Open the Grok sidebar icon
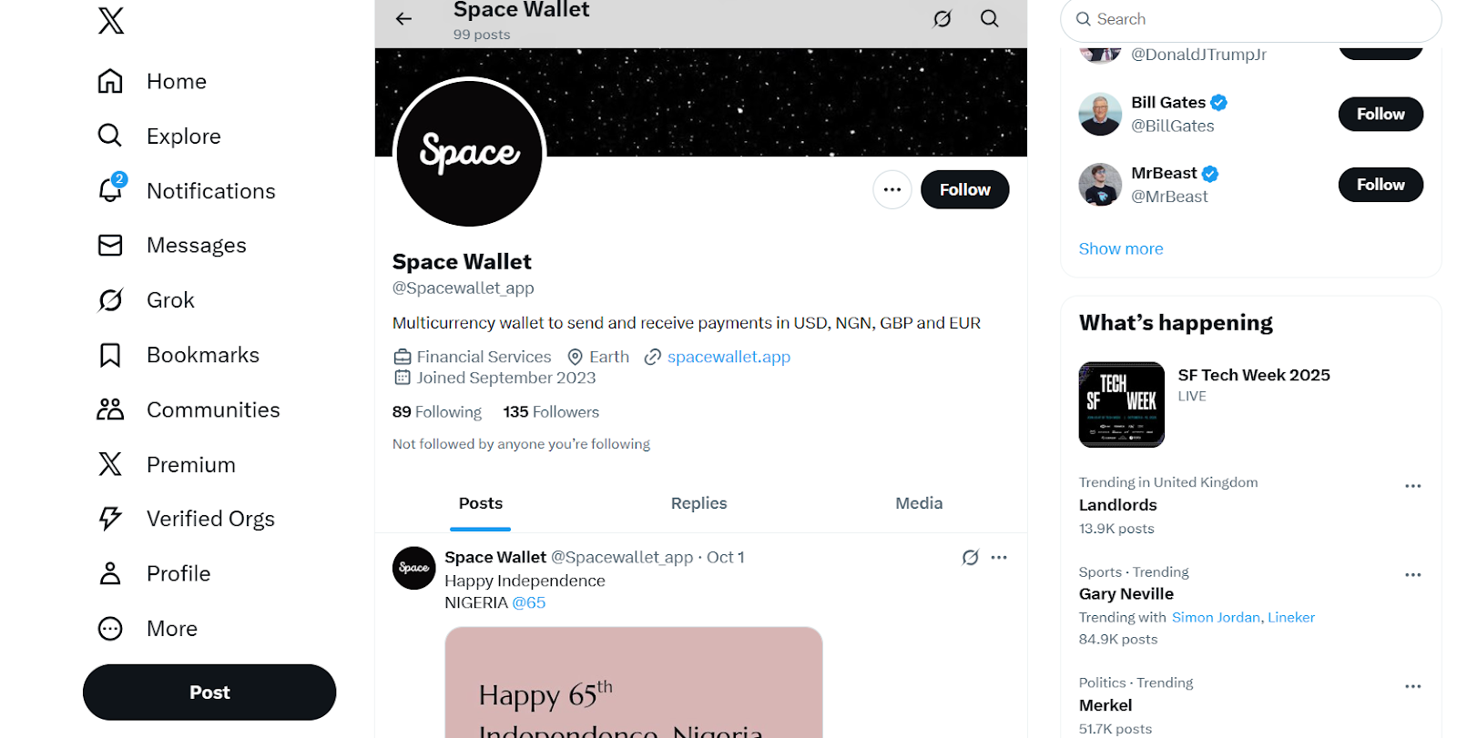Screen dimensions: 1457x738 (111, 300)
